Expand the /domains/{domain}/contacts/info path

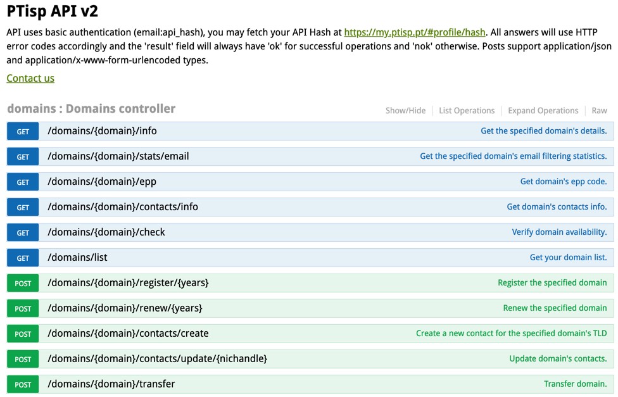[x=123, y=207]
